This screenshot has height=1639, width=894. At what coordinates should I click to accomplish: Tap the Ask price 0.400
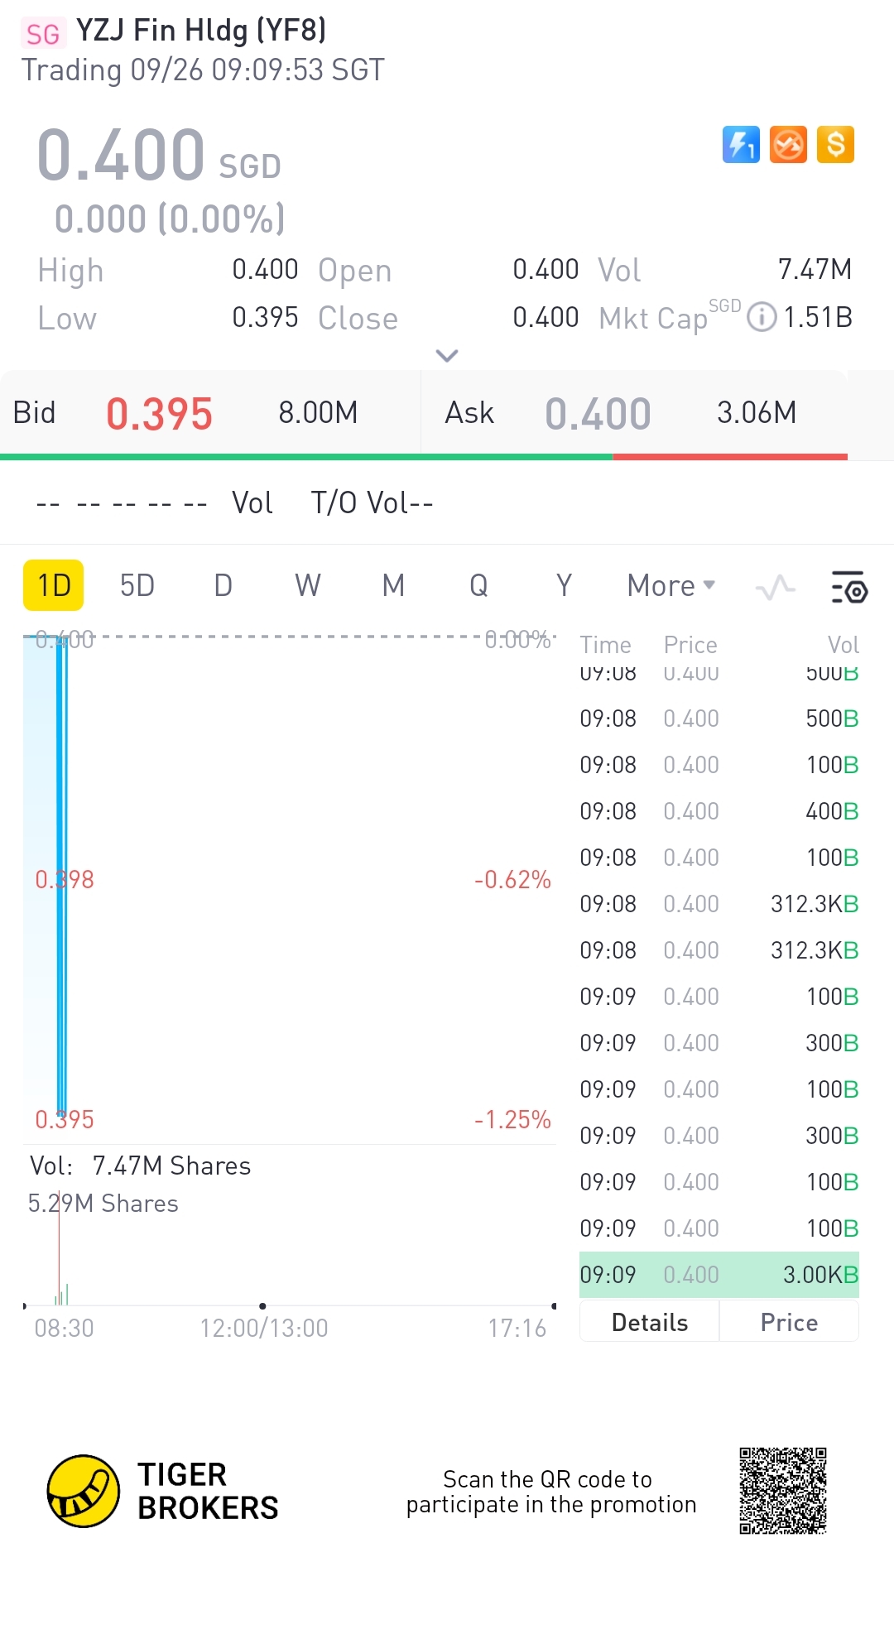coord(598,414)
